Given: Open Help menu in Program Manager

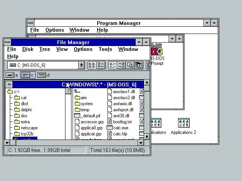Looking at the screenshot, I should [102, 30].
